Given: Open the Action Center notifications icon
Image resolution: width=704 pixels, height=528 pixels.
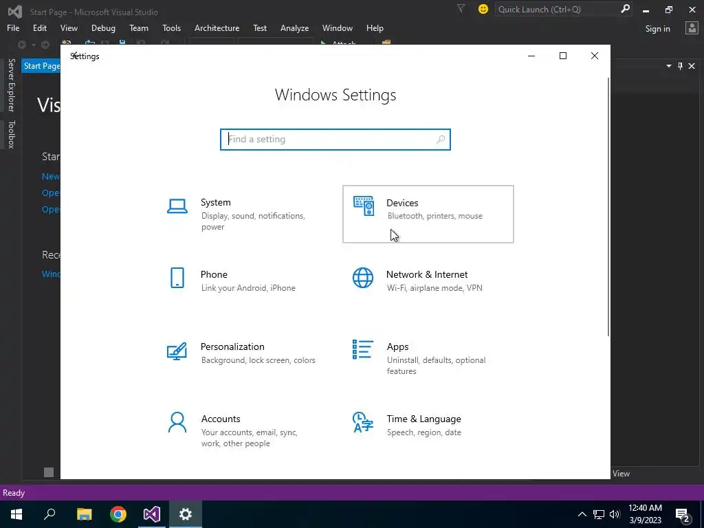Looking at the screenshot, I should point(683,514).
